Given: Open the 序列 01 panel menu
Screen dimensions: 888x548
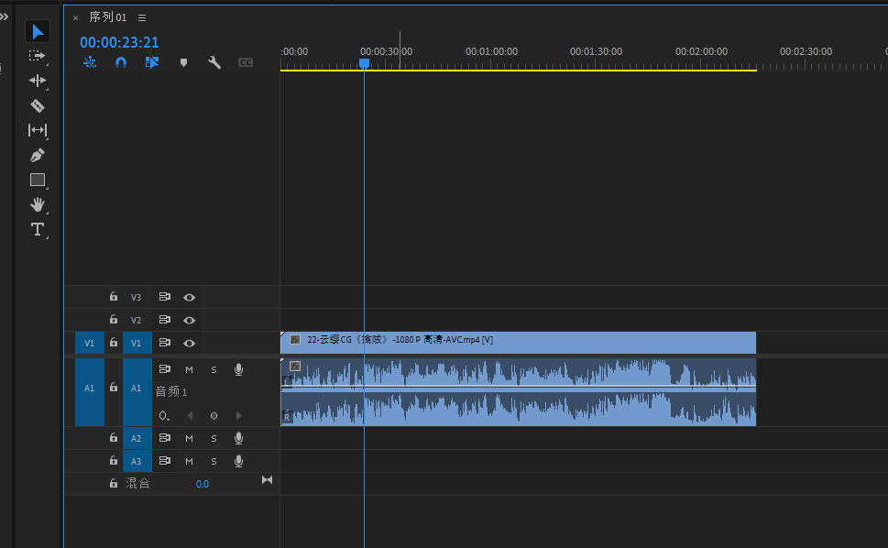Looking at the screenshot, I should (142, 17).
